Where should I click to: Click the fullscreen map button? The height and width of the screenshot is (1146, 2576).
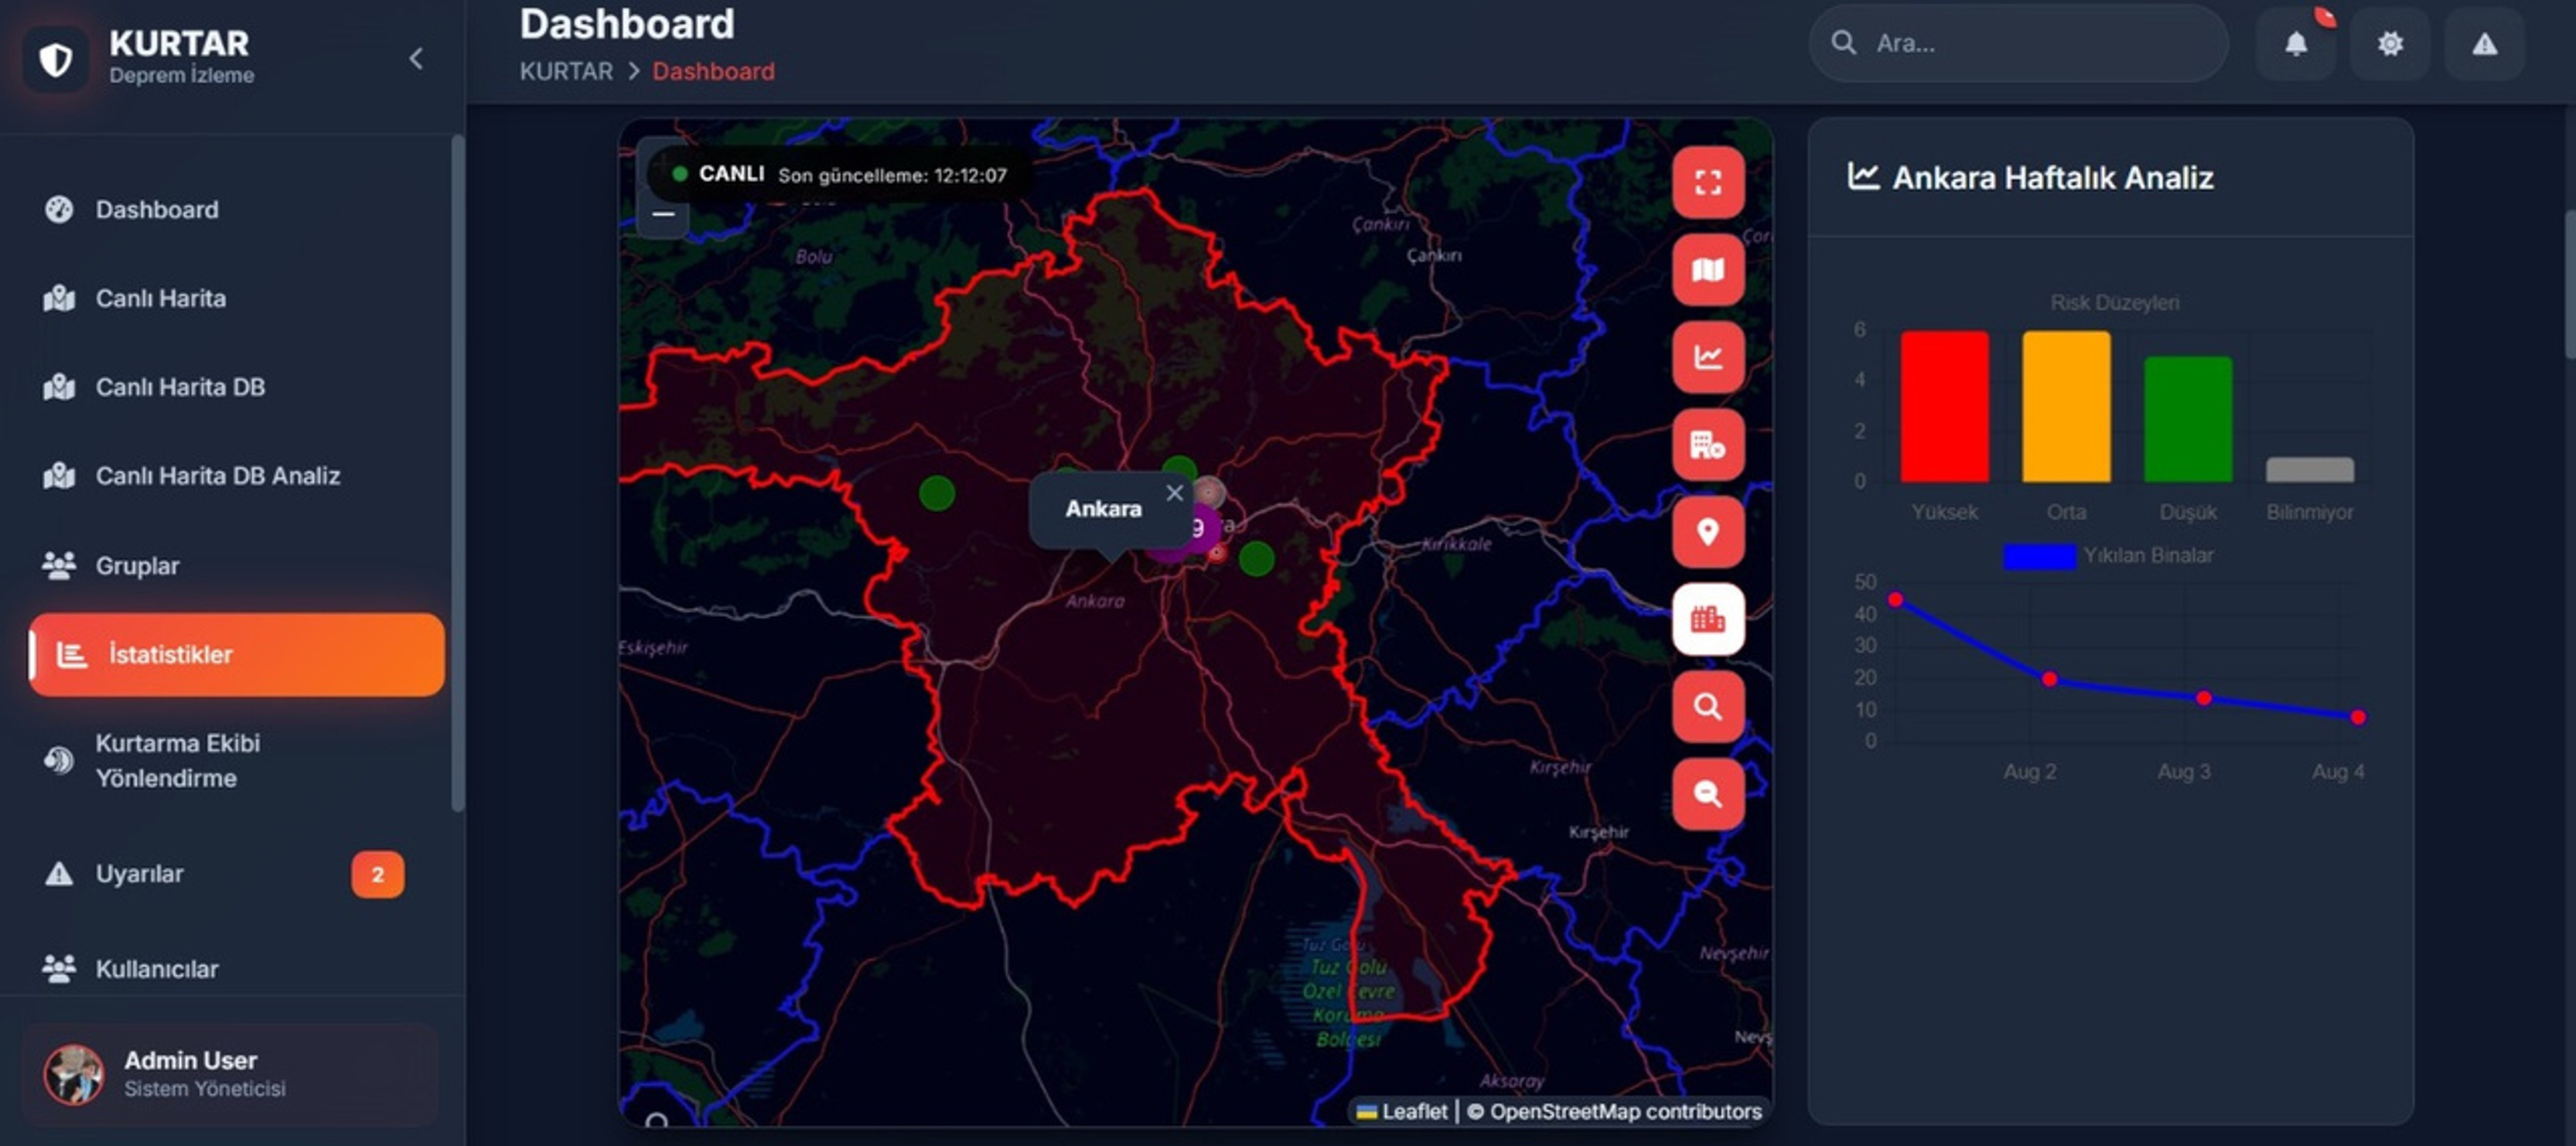point(1707,182)
